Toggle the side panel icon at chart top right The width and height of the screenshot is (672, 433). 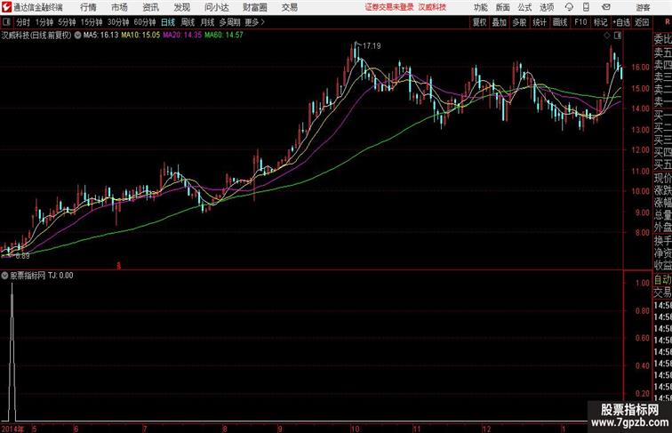618,36
